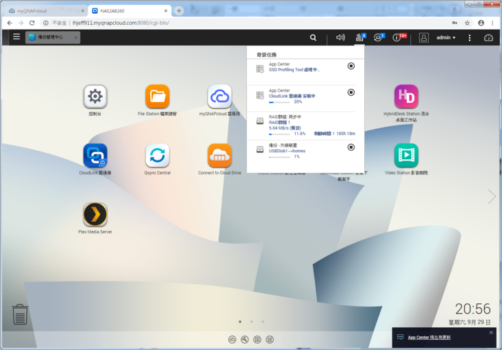Go to next desktop page arrow
This screenshot has width=502, height=350.
point(492,196)
